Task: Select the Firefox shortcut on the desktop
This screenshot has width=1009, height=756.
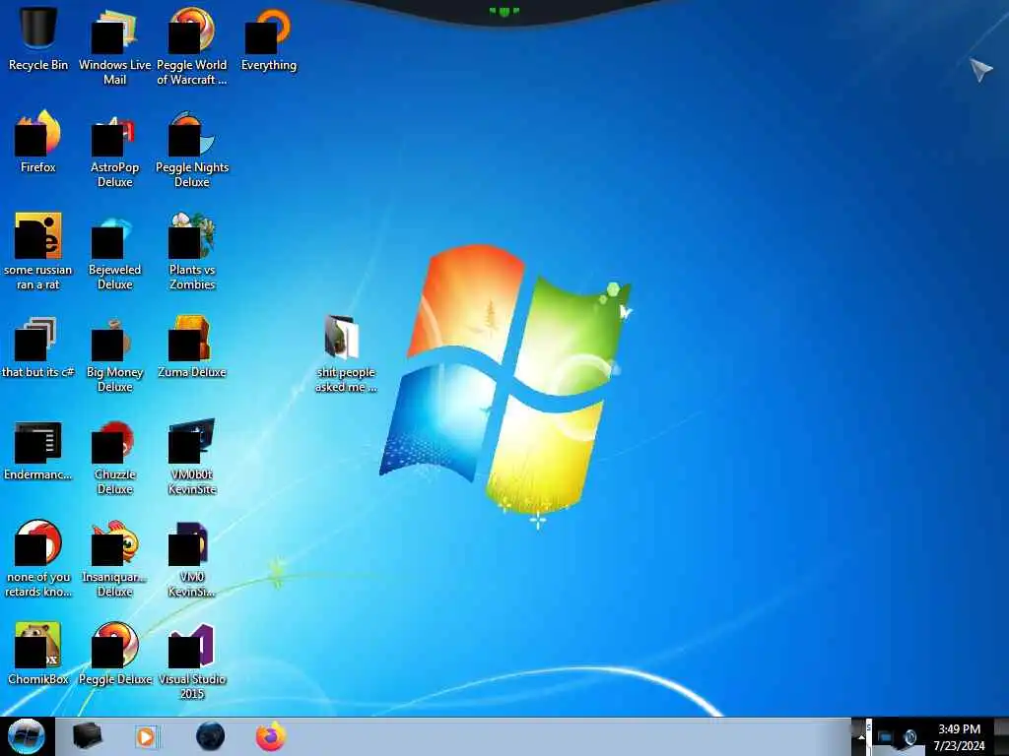Action: click(x=38, y=142)
